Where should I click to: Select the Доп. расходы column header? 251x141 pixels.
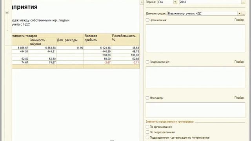click(70, 42)
